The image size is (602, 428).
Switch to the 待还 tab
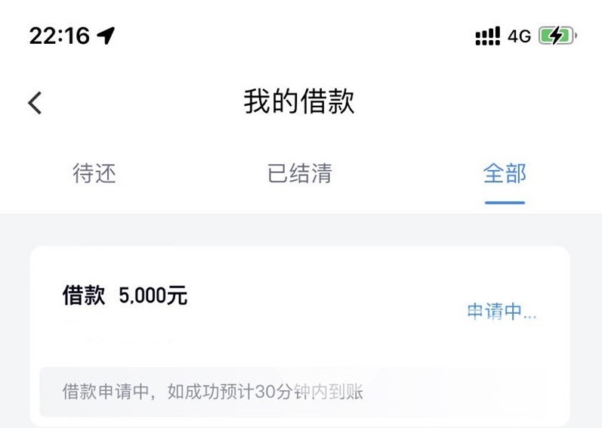(94, 173)
